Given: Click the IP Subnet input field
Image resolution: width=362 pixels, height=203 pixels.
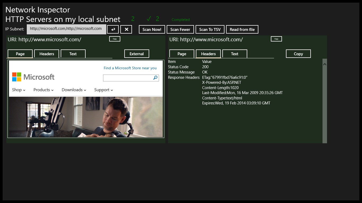Looking at the screenshot, I should pos(66,29).
